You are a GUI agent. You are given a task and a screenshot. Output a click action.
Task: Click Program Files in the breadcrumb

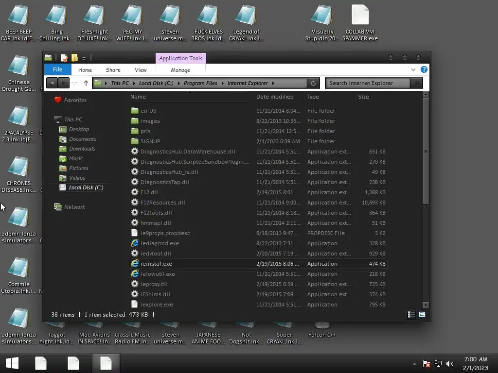(x=200, y=83)
